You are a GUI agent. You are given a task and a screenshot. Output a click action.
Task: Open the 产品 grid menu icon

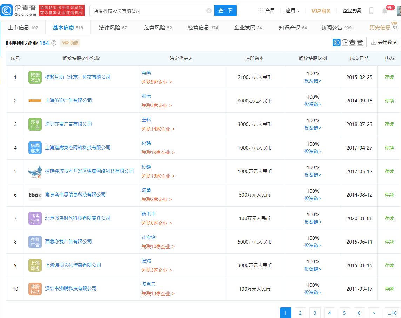tap(260, 11)
